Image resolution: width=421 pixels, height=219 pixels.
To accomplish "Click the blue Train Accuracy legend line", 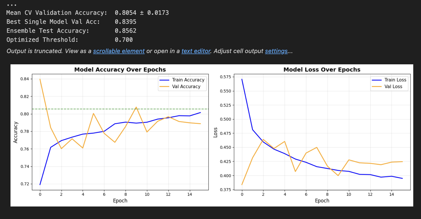I will click(x=164, y=80).
